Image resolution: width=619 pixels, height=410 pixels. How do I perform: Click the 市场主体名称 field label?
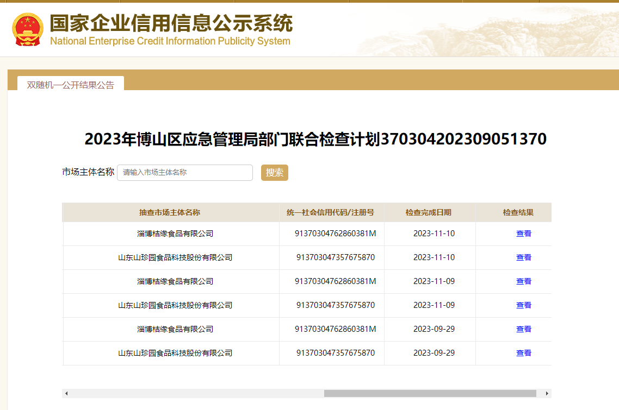[88, 172]
